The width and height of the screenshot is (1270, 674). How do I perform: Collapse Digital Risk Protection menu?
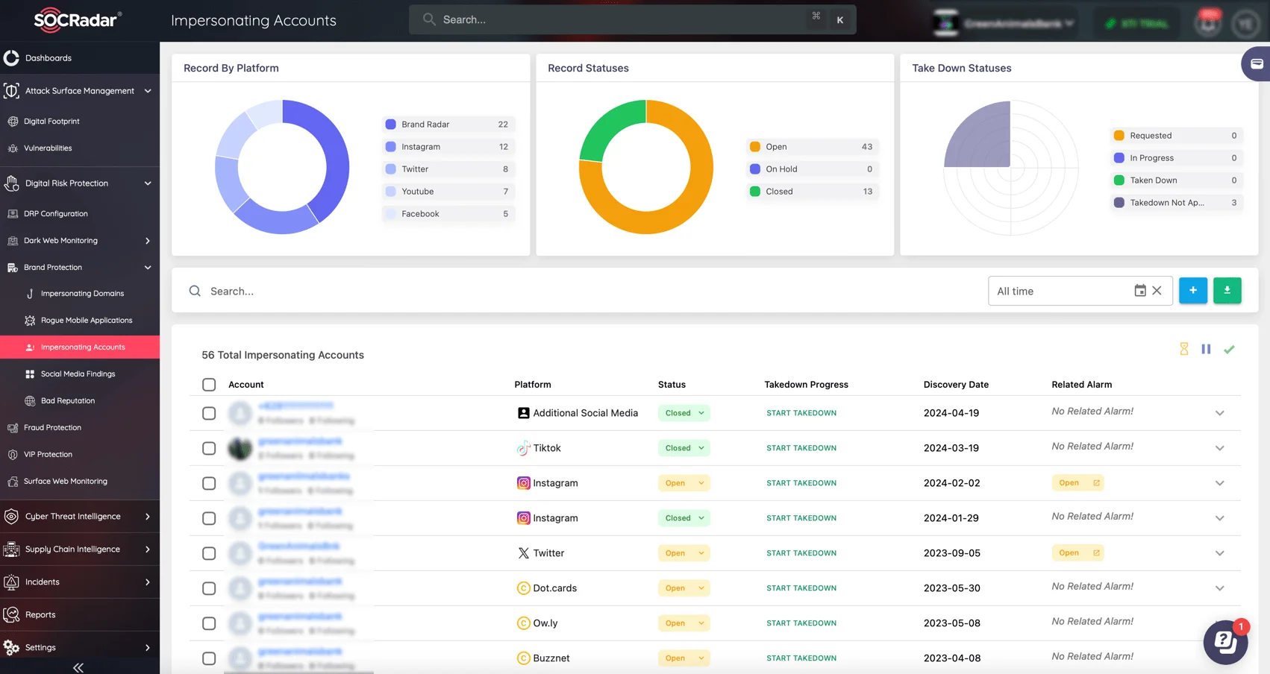point(148,183)
